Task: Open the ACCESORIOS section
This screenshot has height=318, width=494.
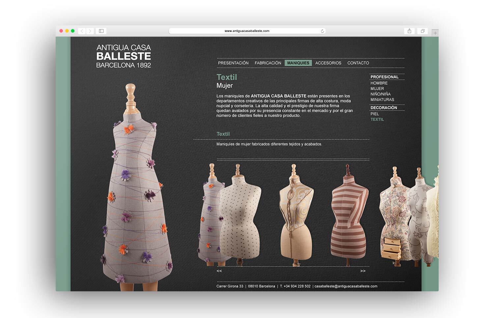Action: (328, 63)
